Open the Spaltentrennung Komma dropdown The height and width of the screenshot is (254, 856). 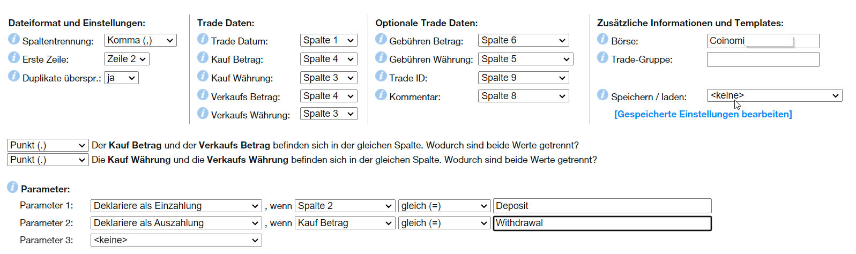coord(140,41)
